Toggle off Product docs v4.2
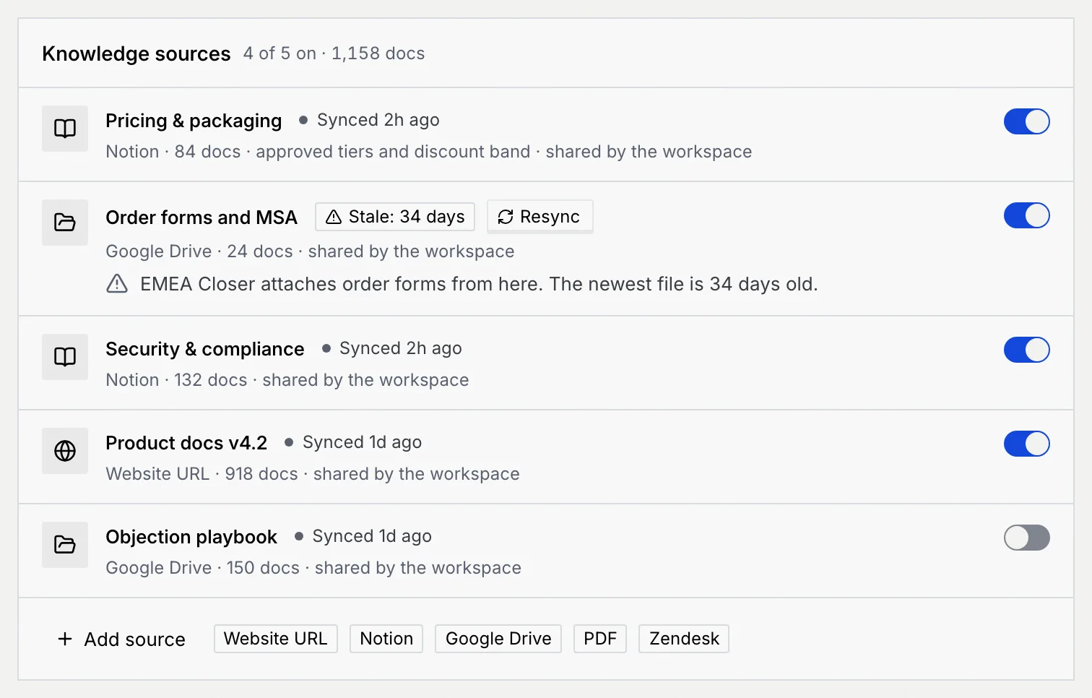This screenshot has height=698, width=1092. [1026, 444]
